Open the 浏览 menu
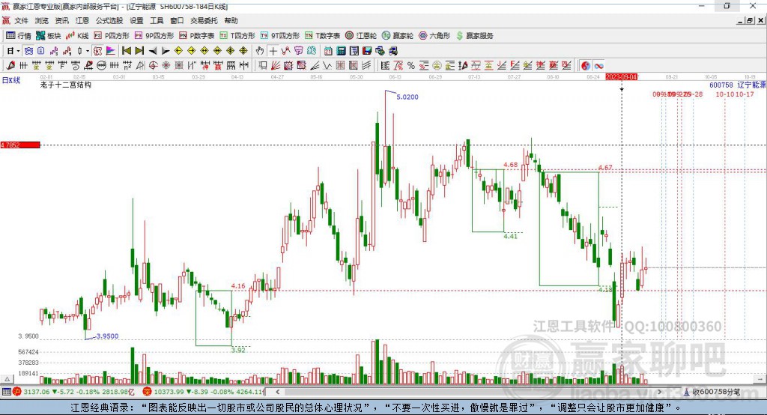Image resolution: width=767 pixels, height=415 pixels. click(42, 20)
